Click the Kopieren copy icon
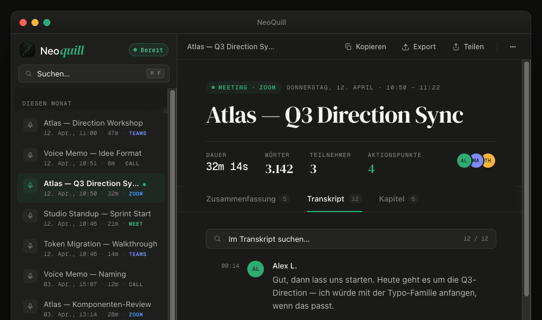 point(348,47)
